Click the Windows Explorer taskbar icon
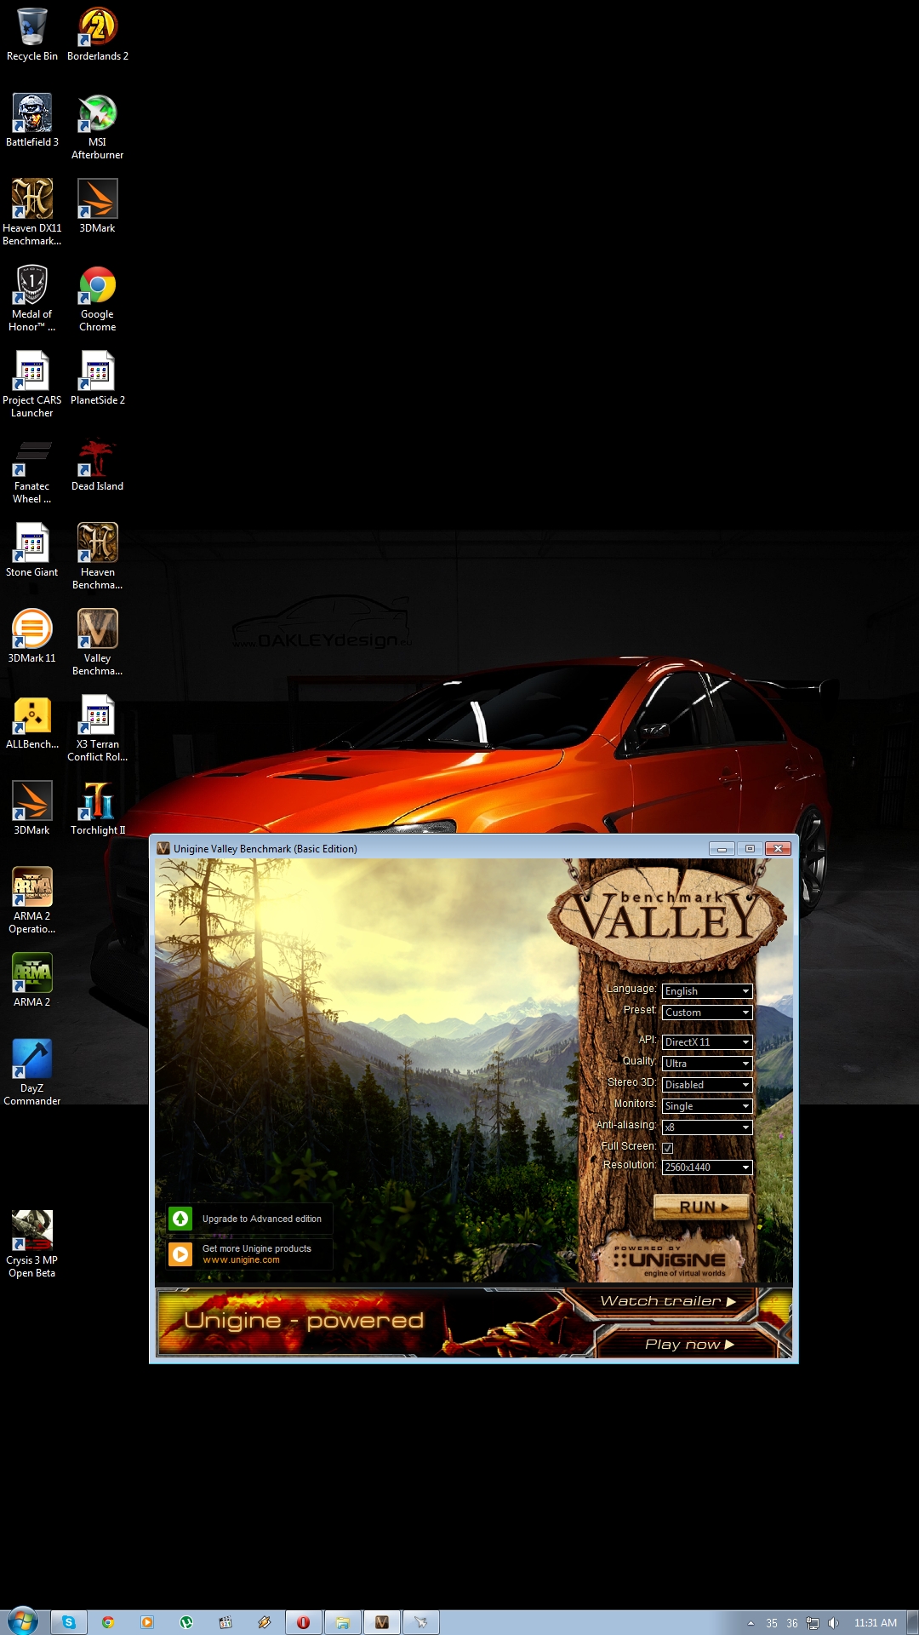Viewport: 919px width, 1635px height. pos(342,1622)
